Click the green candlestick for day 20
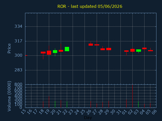The width and height of the screenshot is (162, 121). pos(55,51)
